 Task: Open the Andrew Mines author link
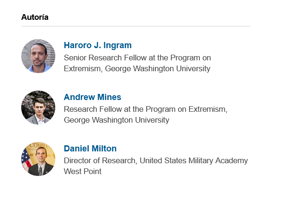pos(93,97)
